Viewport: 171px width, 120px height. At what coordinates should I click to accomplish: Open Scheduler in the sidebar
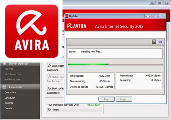[x=9, y=98]
